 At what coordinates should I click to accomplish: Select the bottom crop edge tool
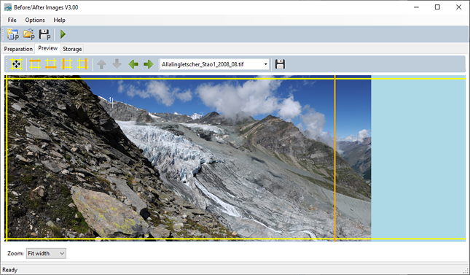coord(51,64)
